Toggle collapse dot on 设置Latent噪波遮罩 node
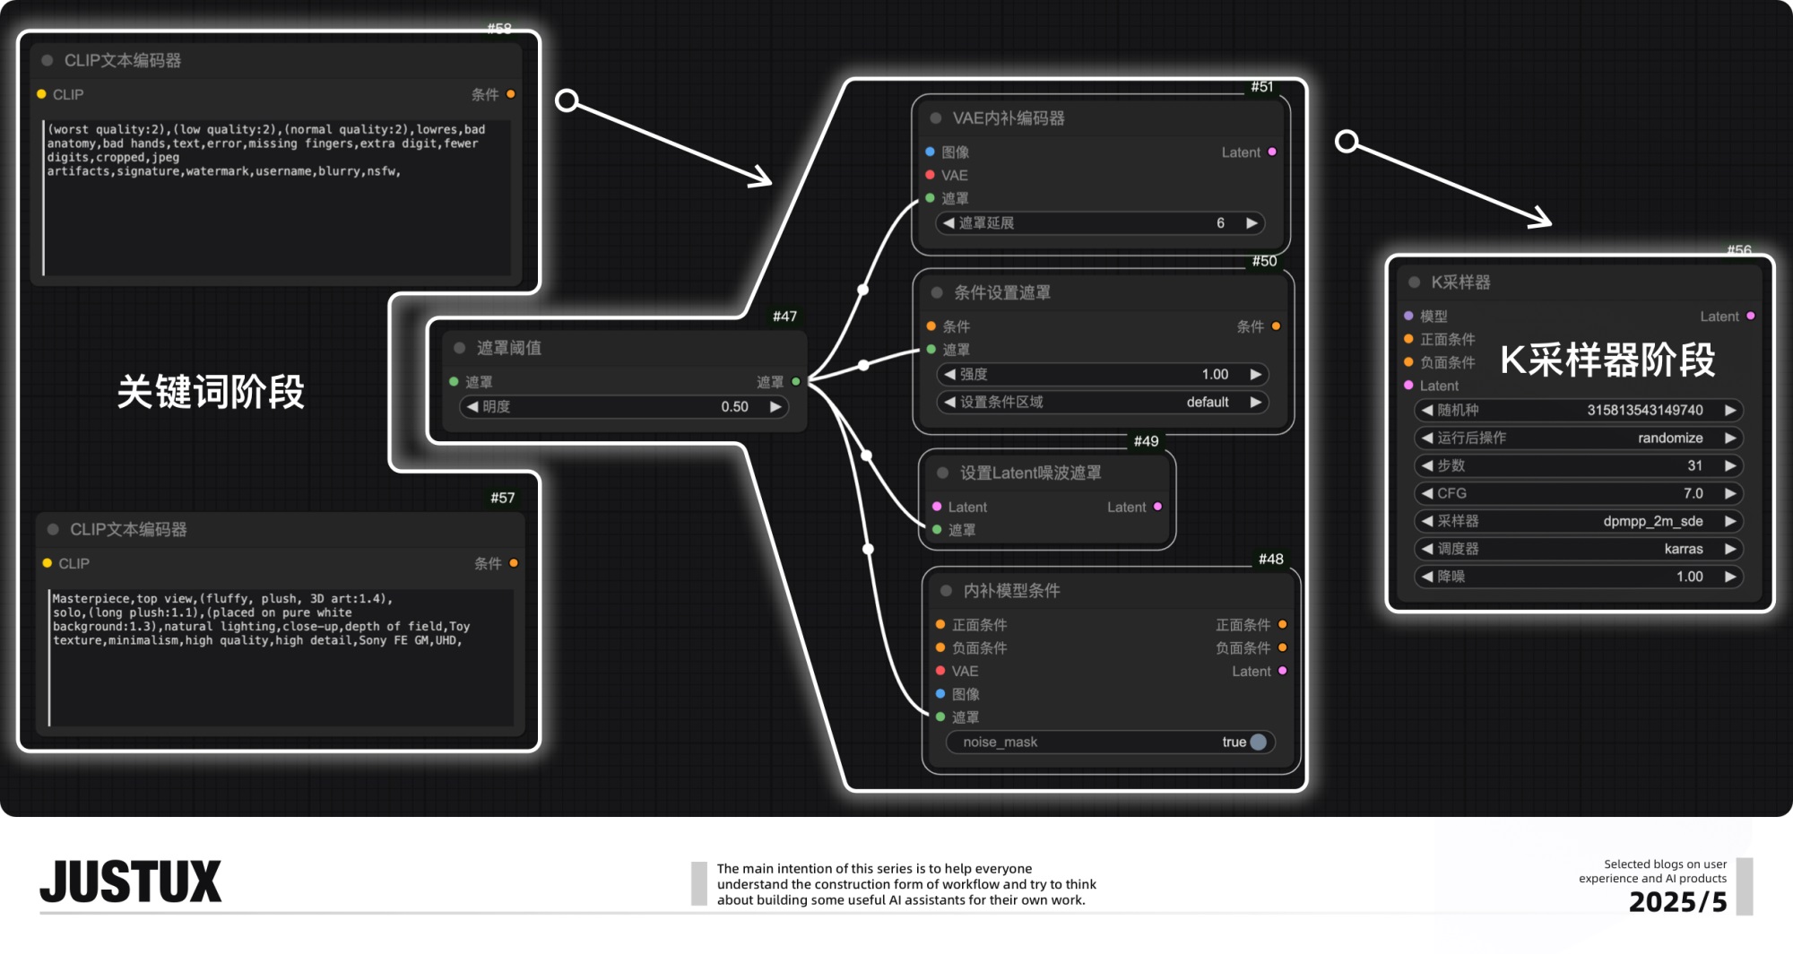The image size is (1793, 955). (x=943, y=473)
